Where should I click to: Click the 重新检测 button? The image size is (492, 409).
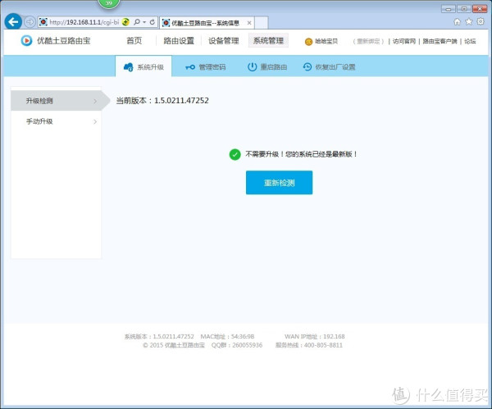[x=279, y=183]
